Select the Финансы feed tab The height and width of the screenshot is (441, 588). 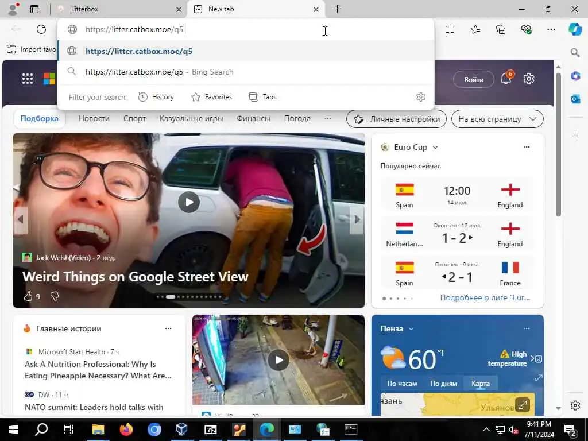[x=253, y=118]
